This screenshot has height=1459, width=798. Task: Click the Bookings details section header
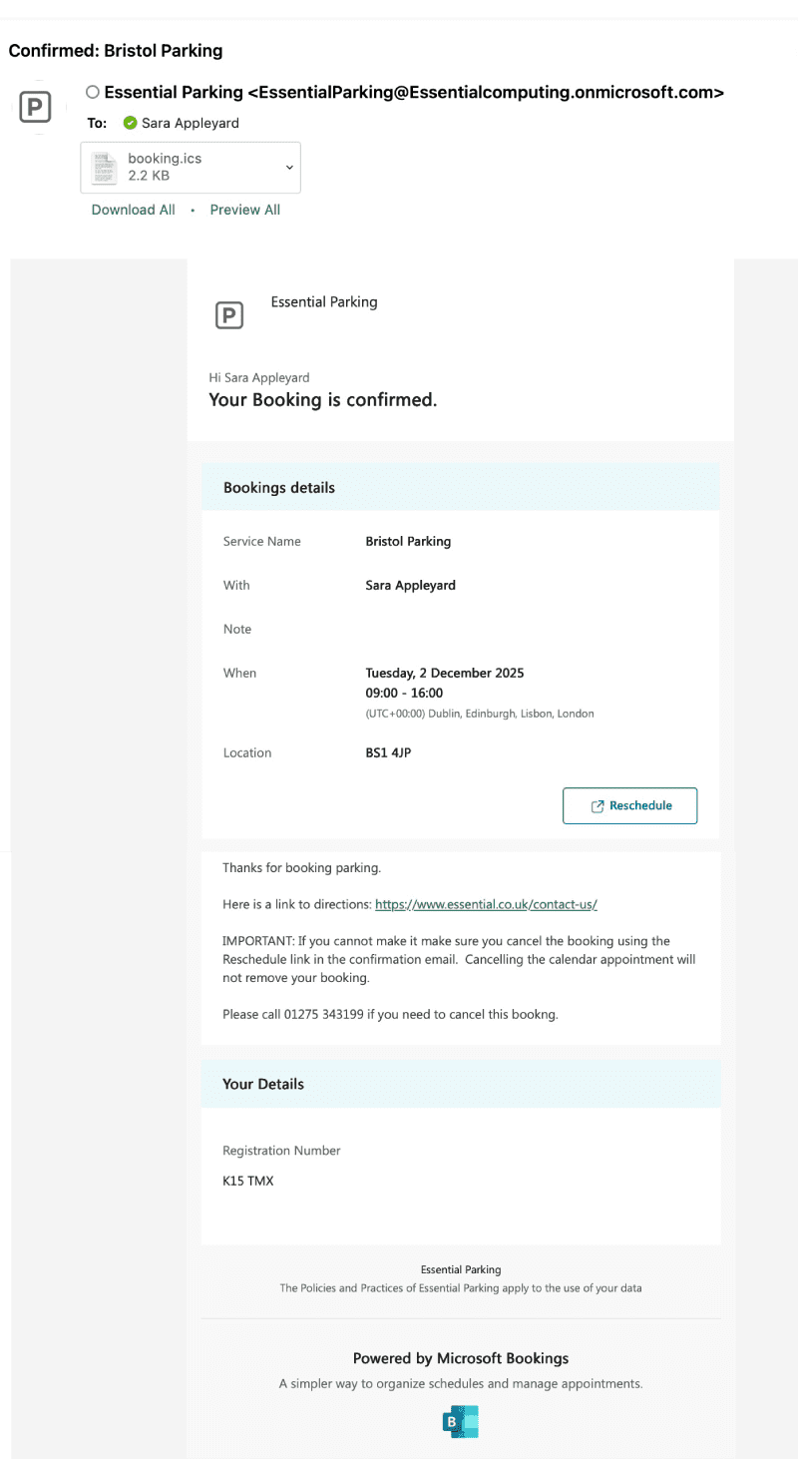click(461, 488)
